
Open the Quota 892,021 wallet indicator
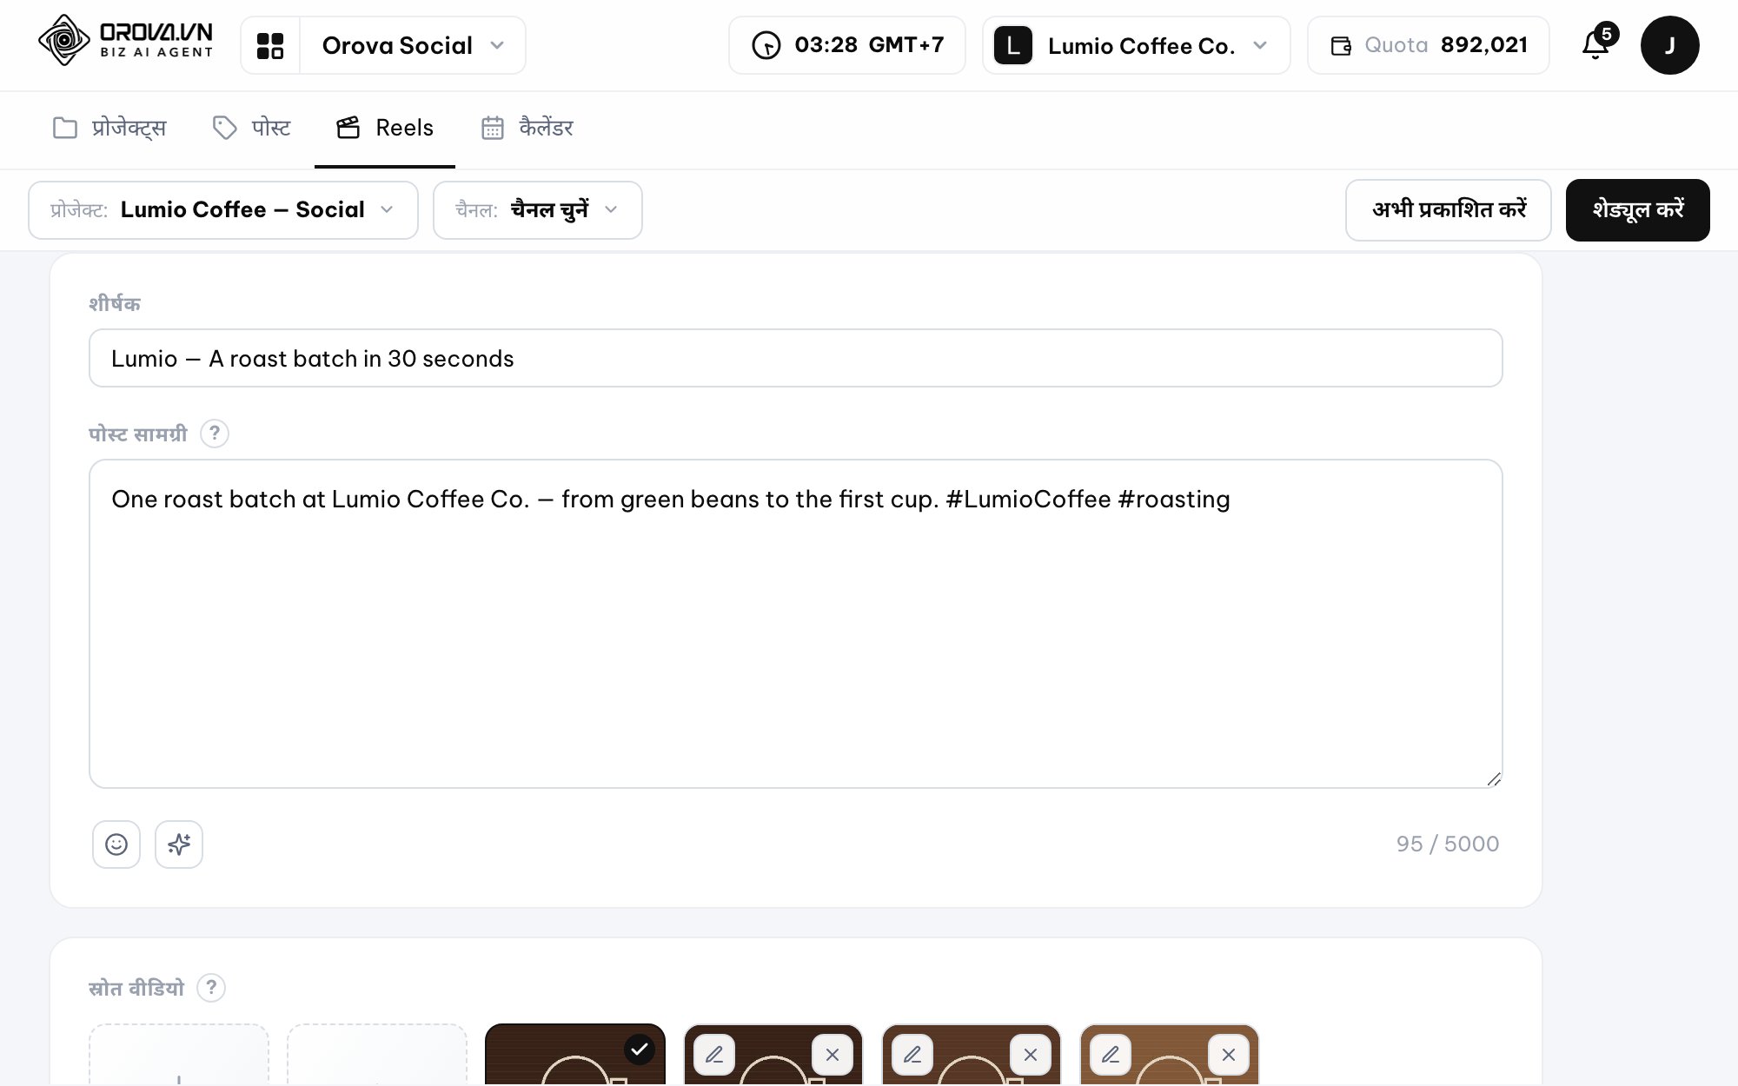[1428, 45]
